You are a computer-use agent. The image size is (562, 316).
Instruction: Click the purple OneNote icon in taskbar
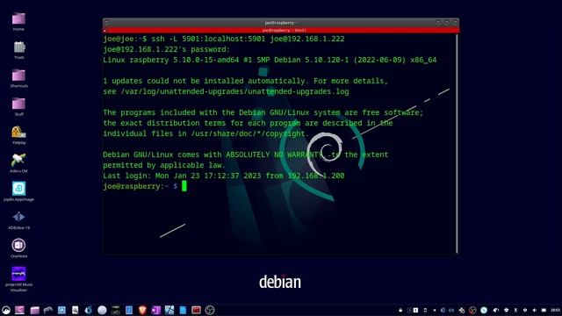[x=155, y=310]
